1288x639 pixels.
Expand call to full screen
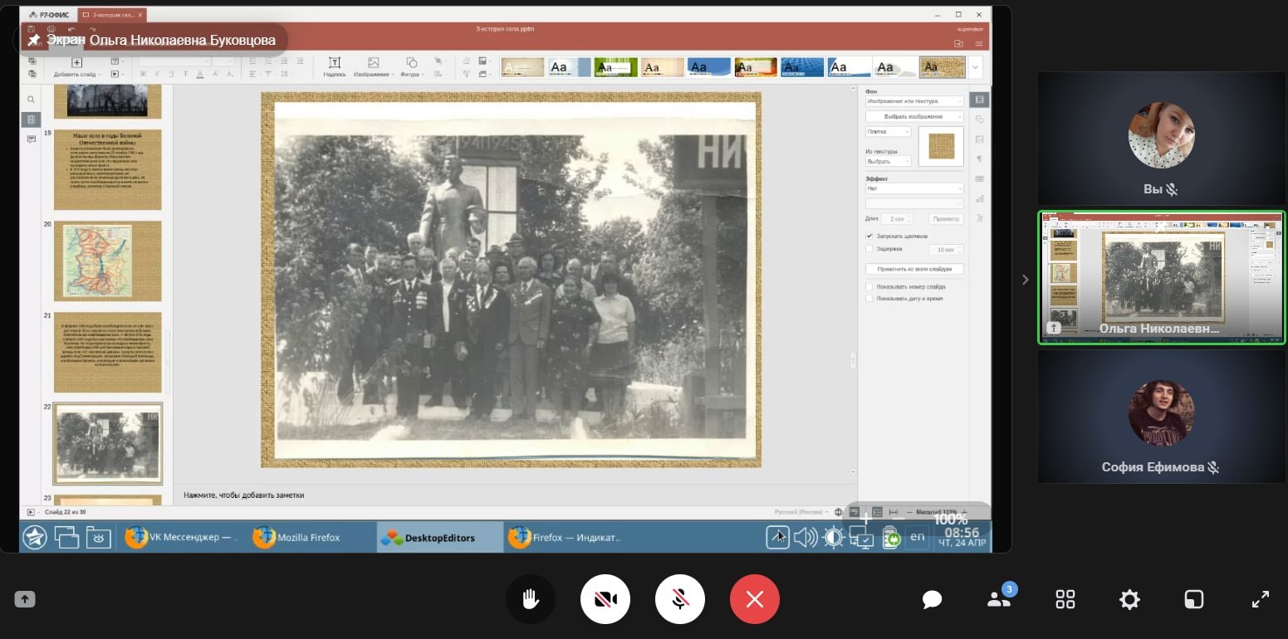point(1260,599)
